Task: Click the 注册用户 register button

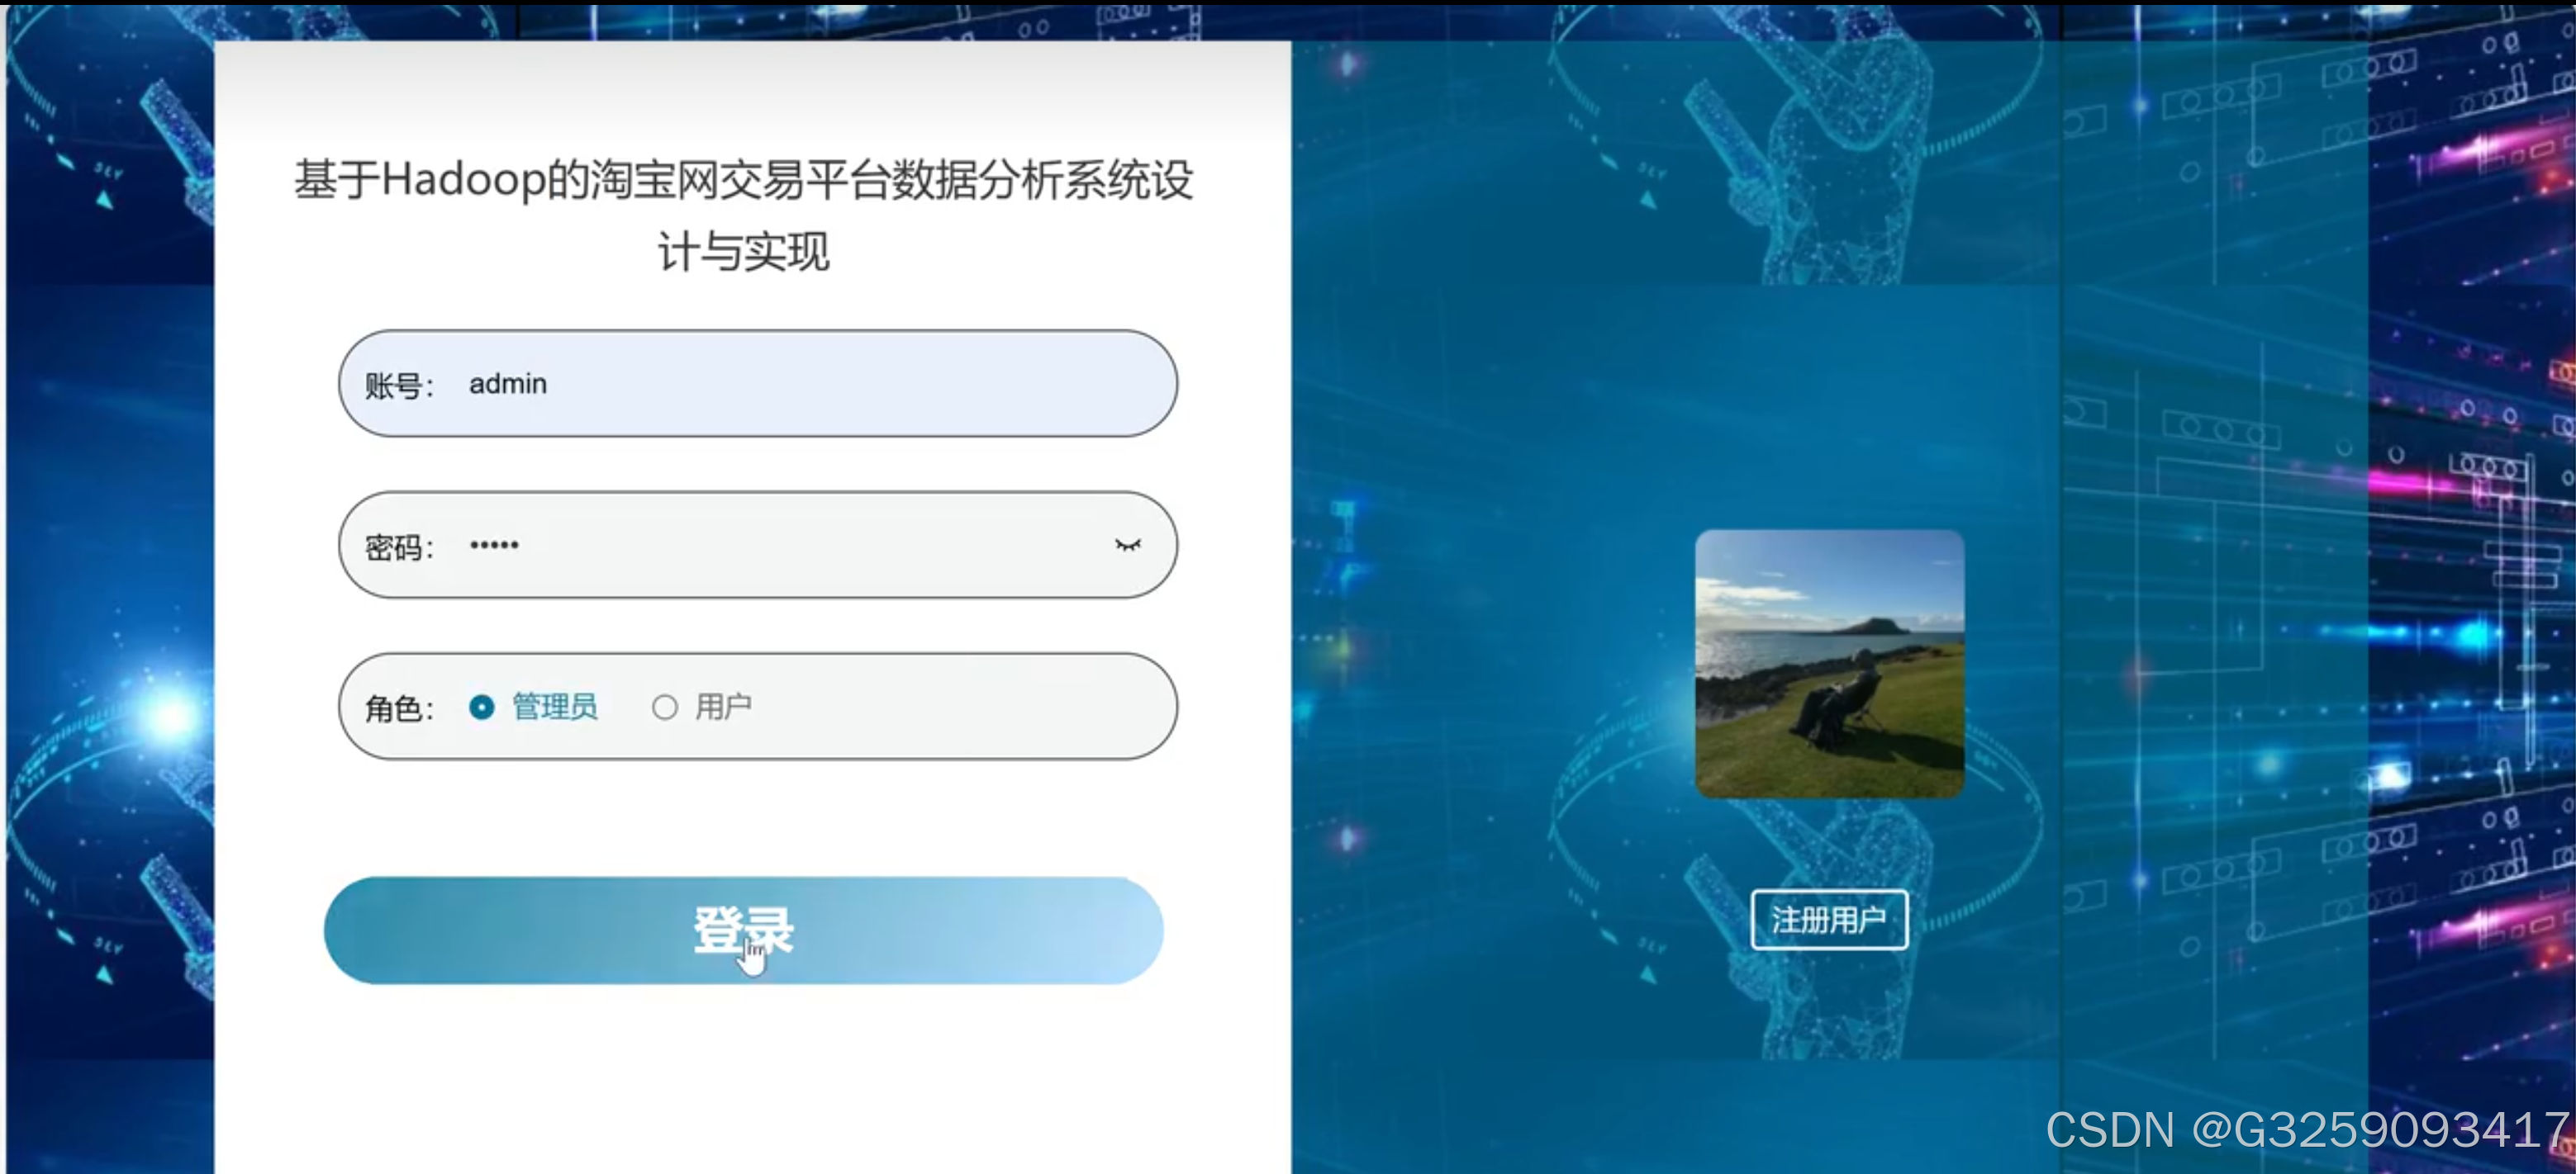Action: 1828,921
